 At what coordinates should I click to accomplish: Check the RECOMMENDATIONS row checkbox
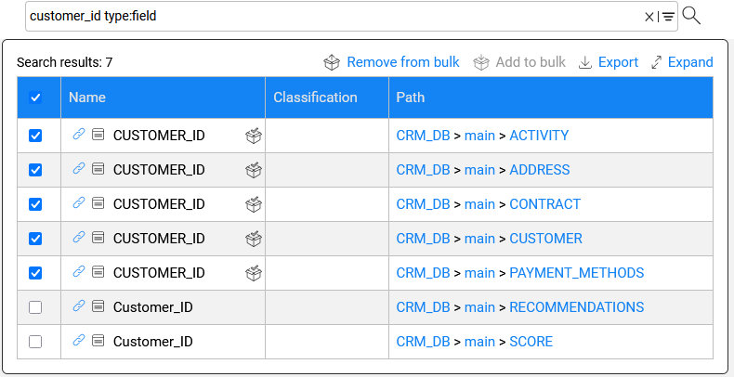point(35,307)
